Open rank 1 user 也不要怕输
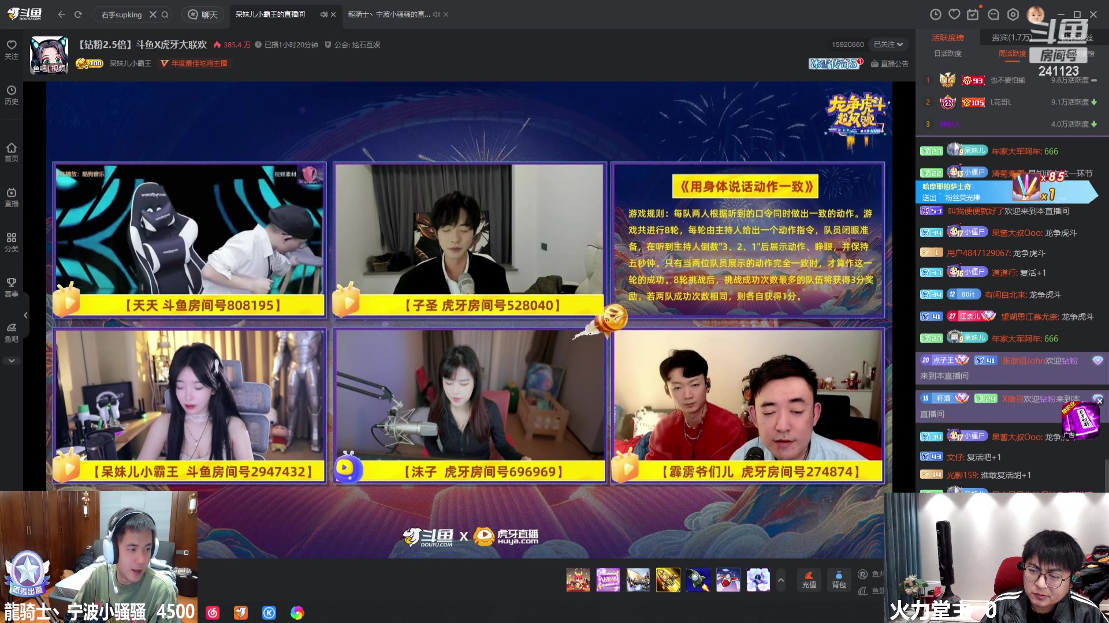The image size is (1109, 623). [1008, 80]
